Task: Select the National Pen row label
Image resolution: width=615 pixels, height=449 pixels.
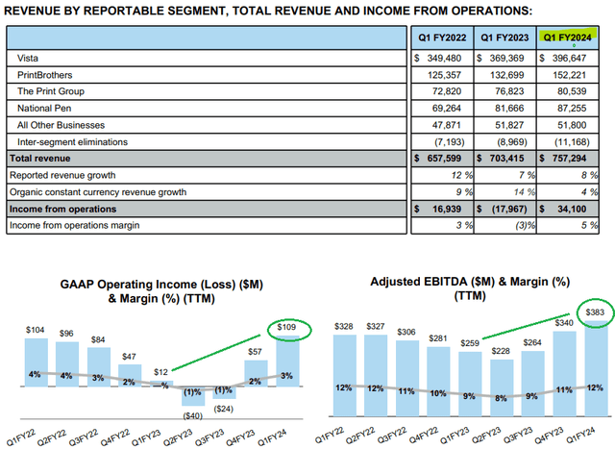Action: [x=44, y=109]
